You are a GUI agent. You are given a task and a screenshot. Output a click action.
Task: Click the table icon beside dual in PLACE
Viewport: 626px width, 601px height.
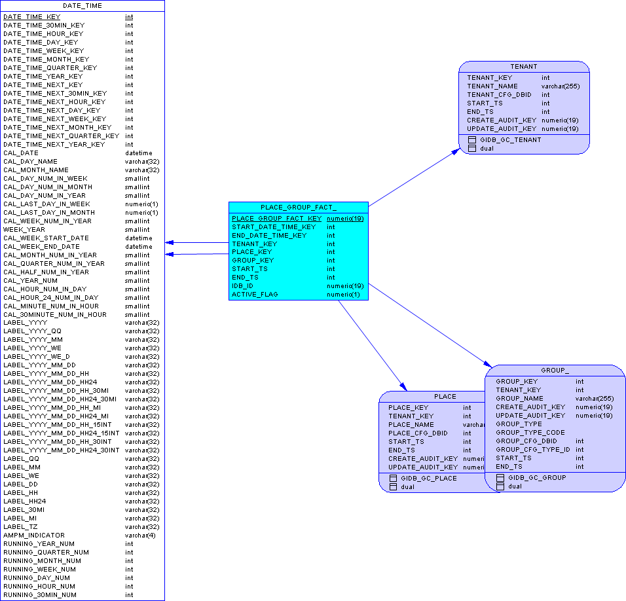pyautogui.click(x=394, y=487)
